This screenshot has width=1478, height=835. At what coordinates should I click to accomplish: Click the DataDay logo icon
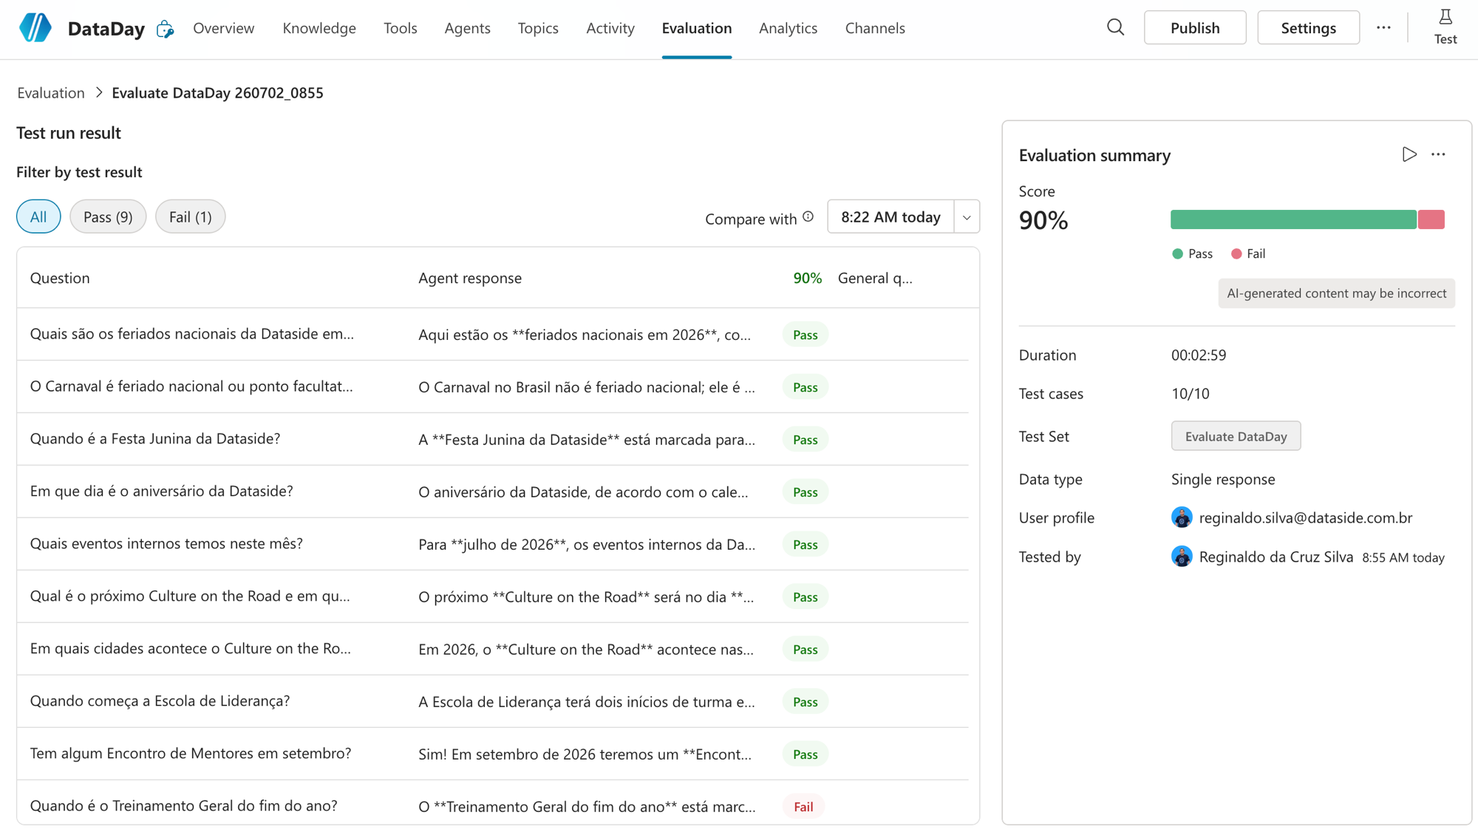pyautogui.click(x=35, y=28)
